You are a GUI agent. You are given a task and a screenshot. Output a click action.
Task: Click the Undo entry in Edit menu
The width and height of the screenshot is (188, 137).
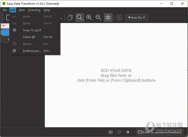pos(35,16)
